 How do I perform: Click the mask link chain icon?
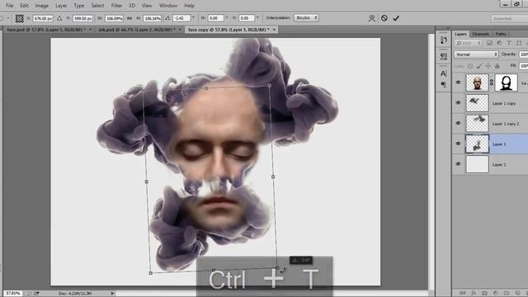(492, 82)
